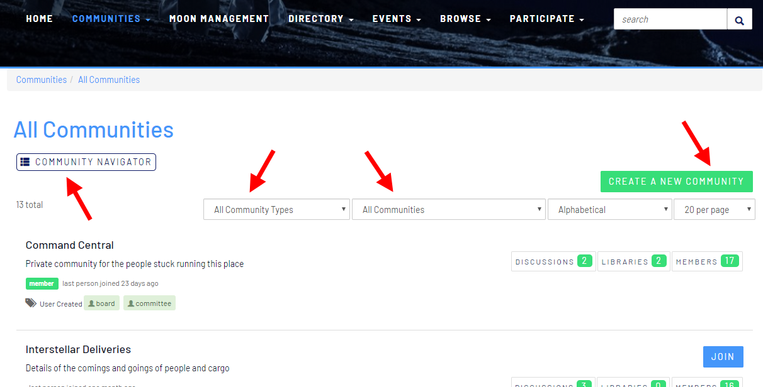This screenshot has width=763, height=387.
Task: Expand the Directory menu
Action: tap(321, 19)
